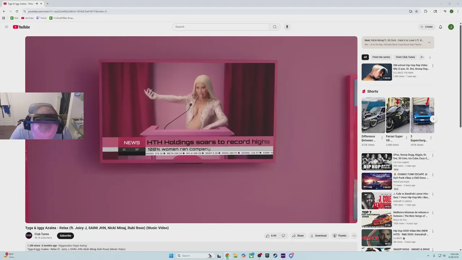
Task: Open Chrome profile avatar in toolbar
Action: (451, 11)
